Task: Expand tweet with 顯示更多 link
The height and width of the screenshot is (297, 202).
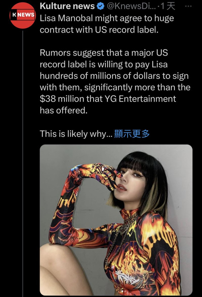Action: [132, 134]
